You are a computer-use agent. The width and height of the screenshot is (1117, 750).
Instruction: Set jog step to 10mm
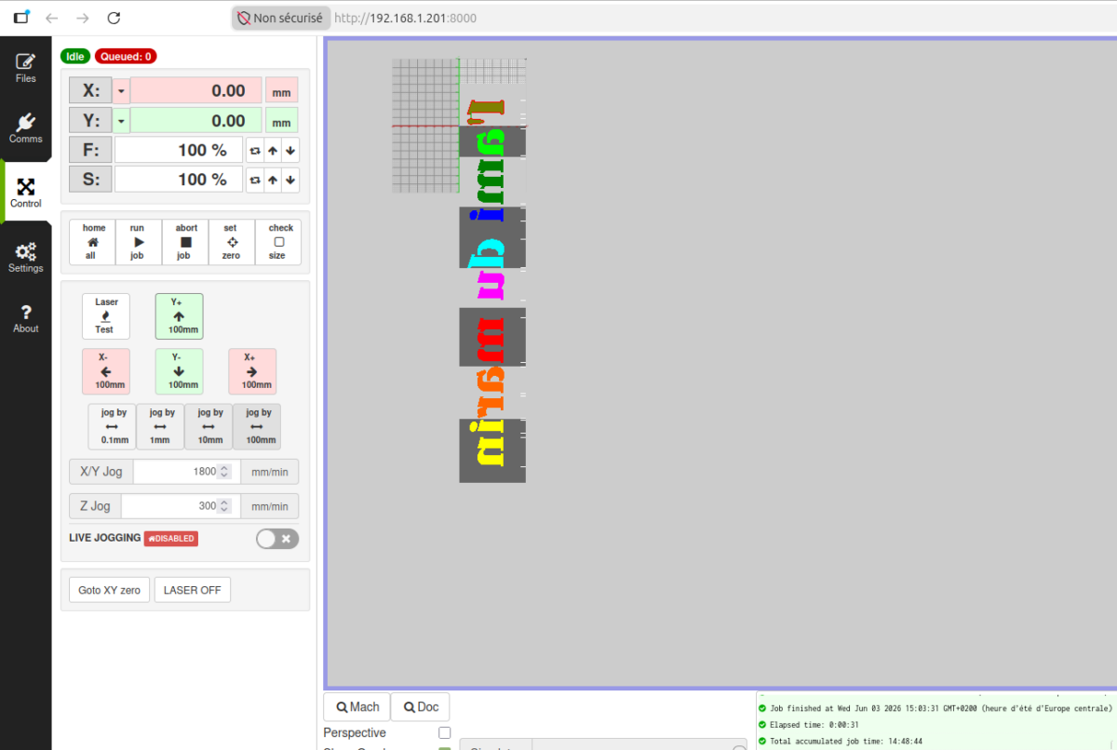click(x=209, y=426)
